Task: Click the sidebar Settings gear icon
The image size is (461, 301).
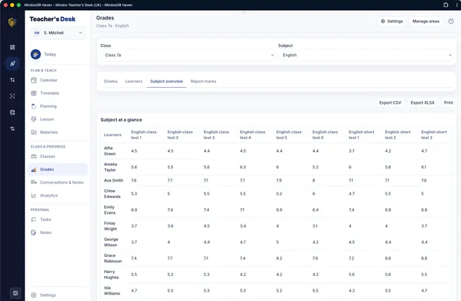Action: tap(34, 295)
